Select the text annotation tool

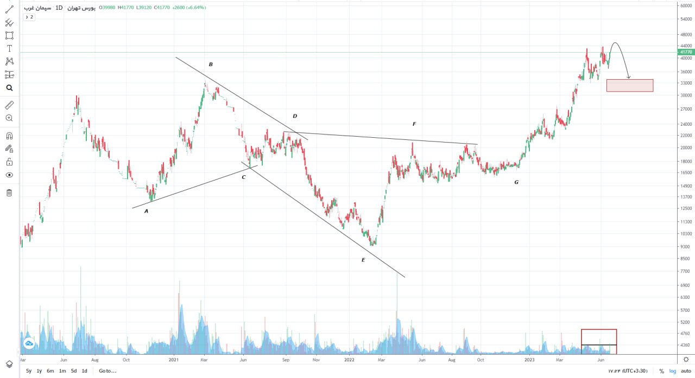pyautogui.click(x=9, y=48)
